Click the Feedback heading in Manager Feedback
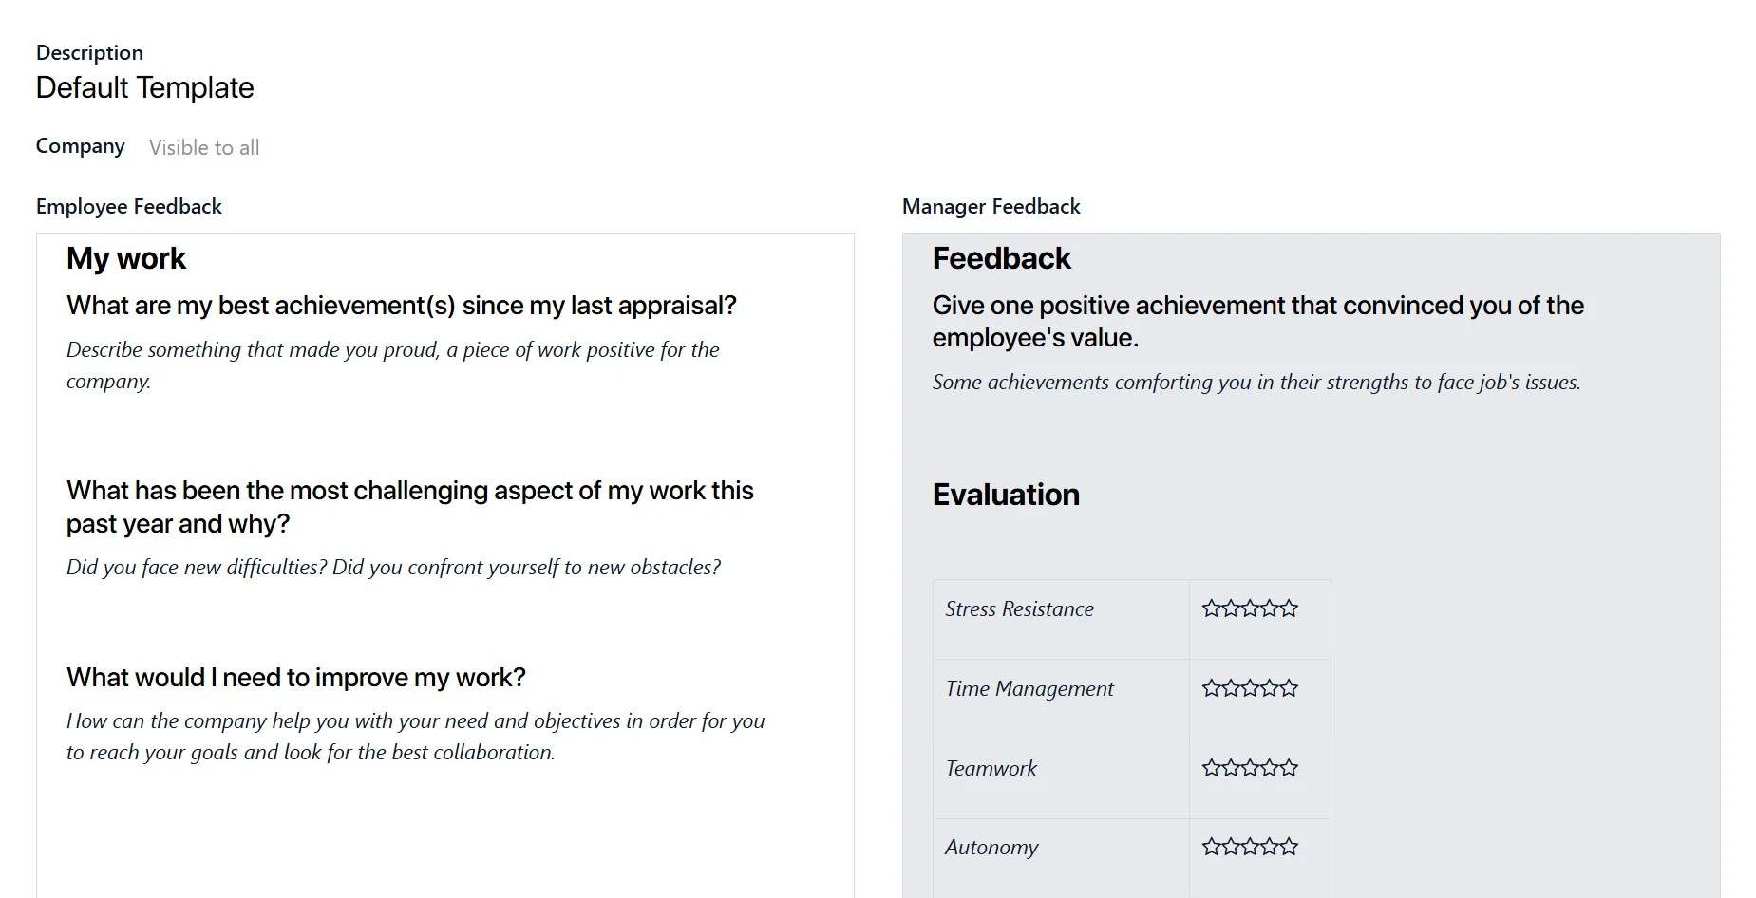 pyautogui.click(x=1001, y=258)
